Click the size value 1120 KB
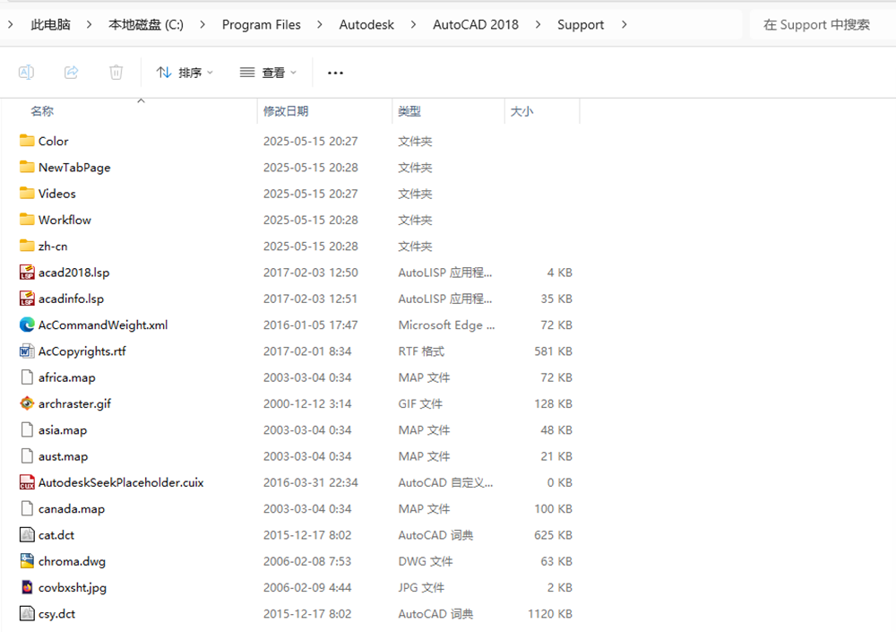This screenshot has height=632, width=896. click(550, 614)
